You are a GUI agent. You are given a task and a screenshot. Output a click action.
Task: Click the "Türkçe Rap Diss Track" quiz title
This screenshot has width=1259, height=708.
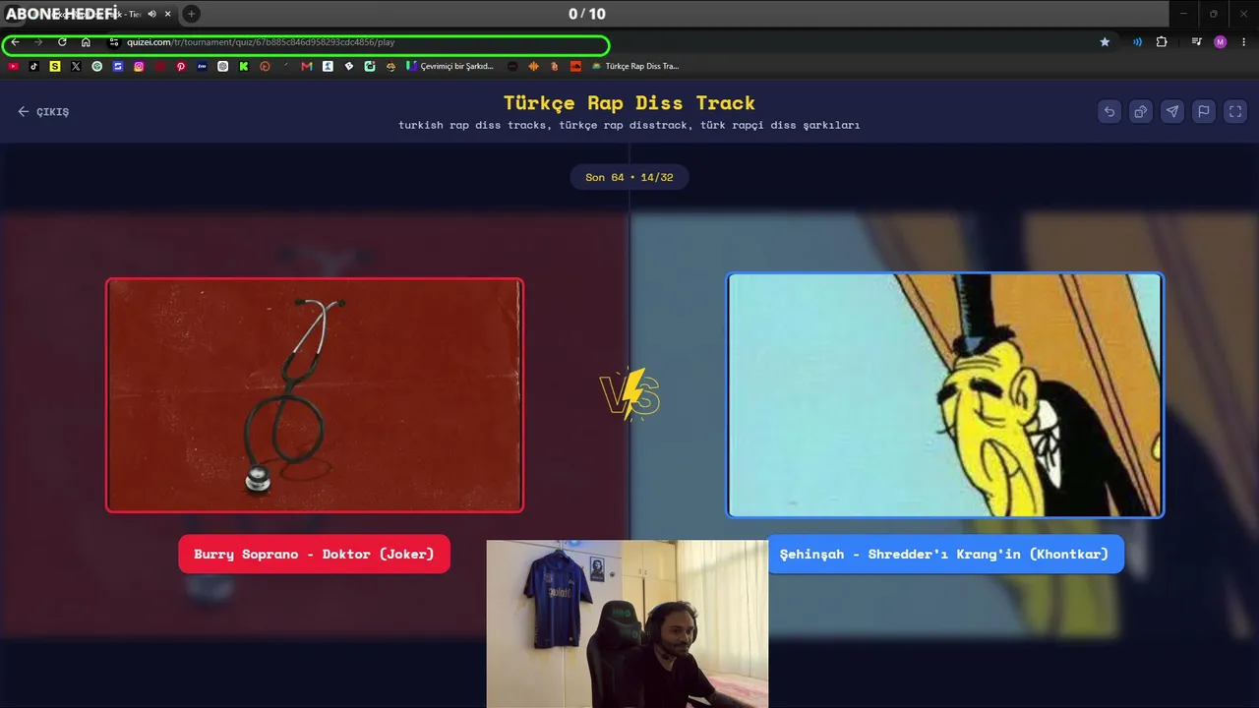(629, 102)
